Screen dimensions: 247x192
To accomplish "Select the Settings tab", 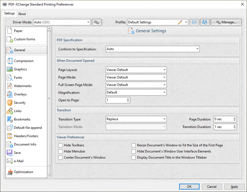I will tap(9, 13).
